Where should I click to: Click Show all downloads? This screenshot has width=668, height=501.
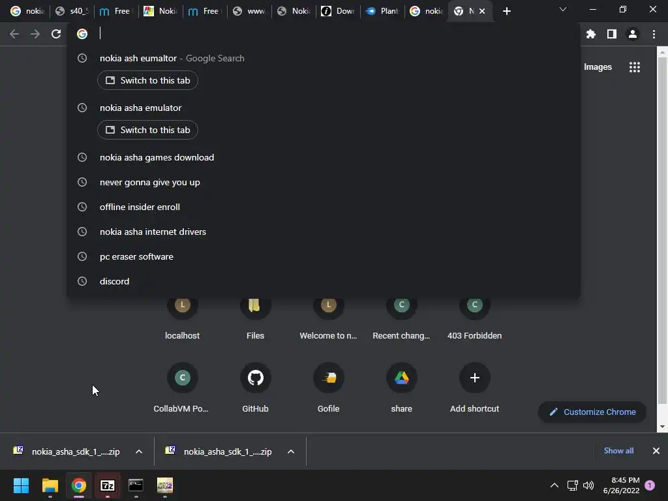tap(618, 451)
